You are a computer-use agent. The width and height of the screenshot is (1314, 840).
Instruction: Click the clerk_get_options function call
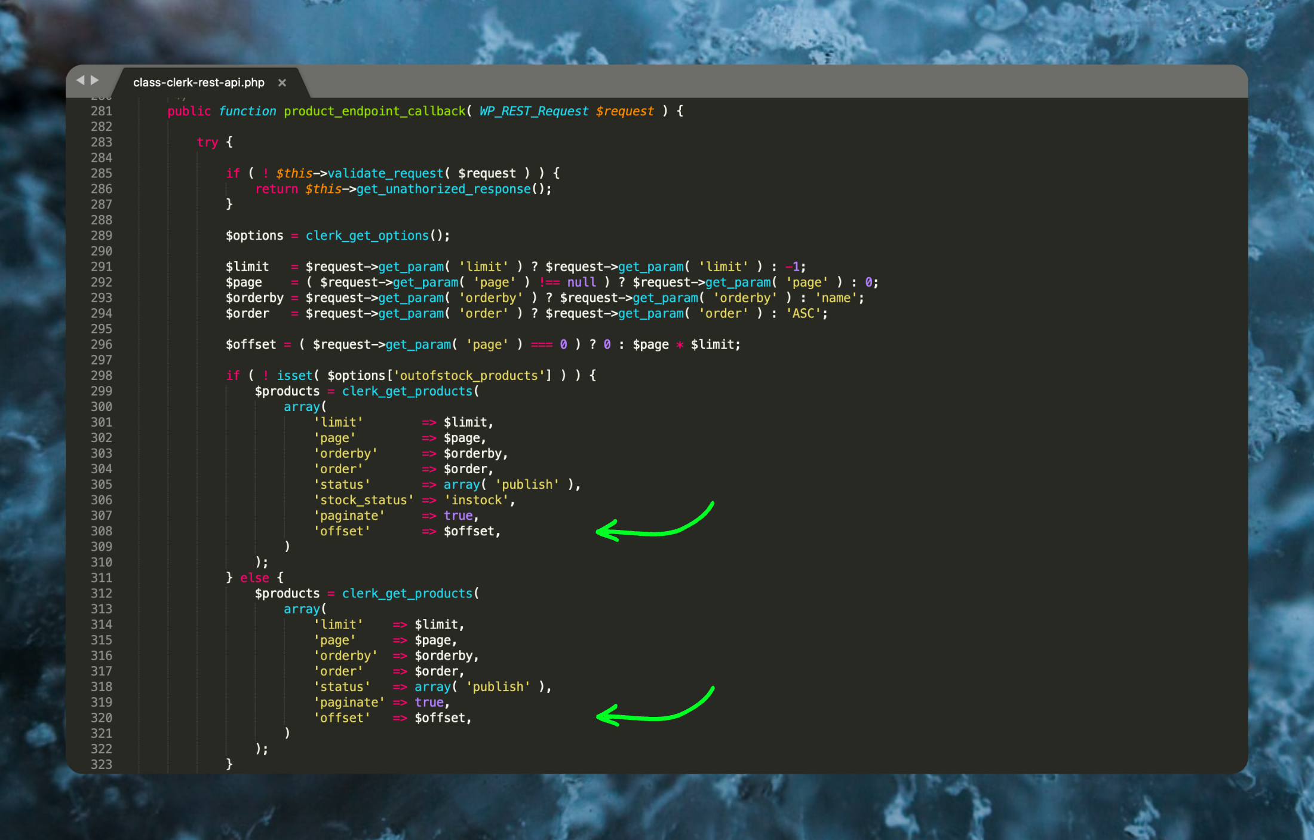click(367, 235)
